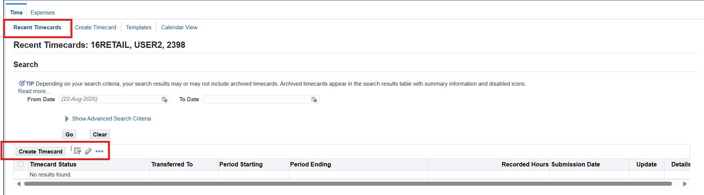Open the Templates subtab

(x=138, y=27)
